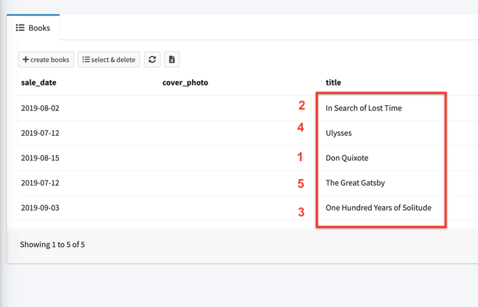Screen dimensions: 478x307
Task: Click the Showing 1 to 5 of 5 text
Action: (53, 244)
